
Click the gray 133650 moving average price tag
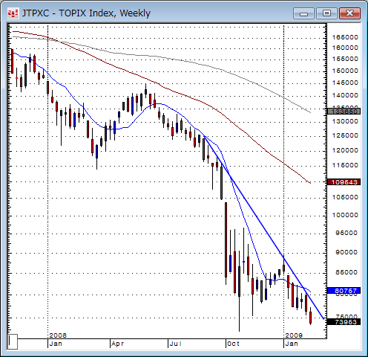click(344, 112)
